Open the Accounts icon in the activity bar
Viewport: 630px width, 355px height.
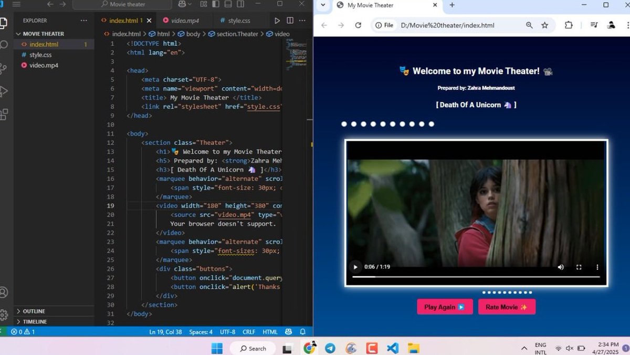tap(4, 293)
